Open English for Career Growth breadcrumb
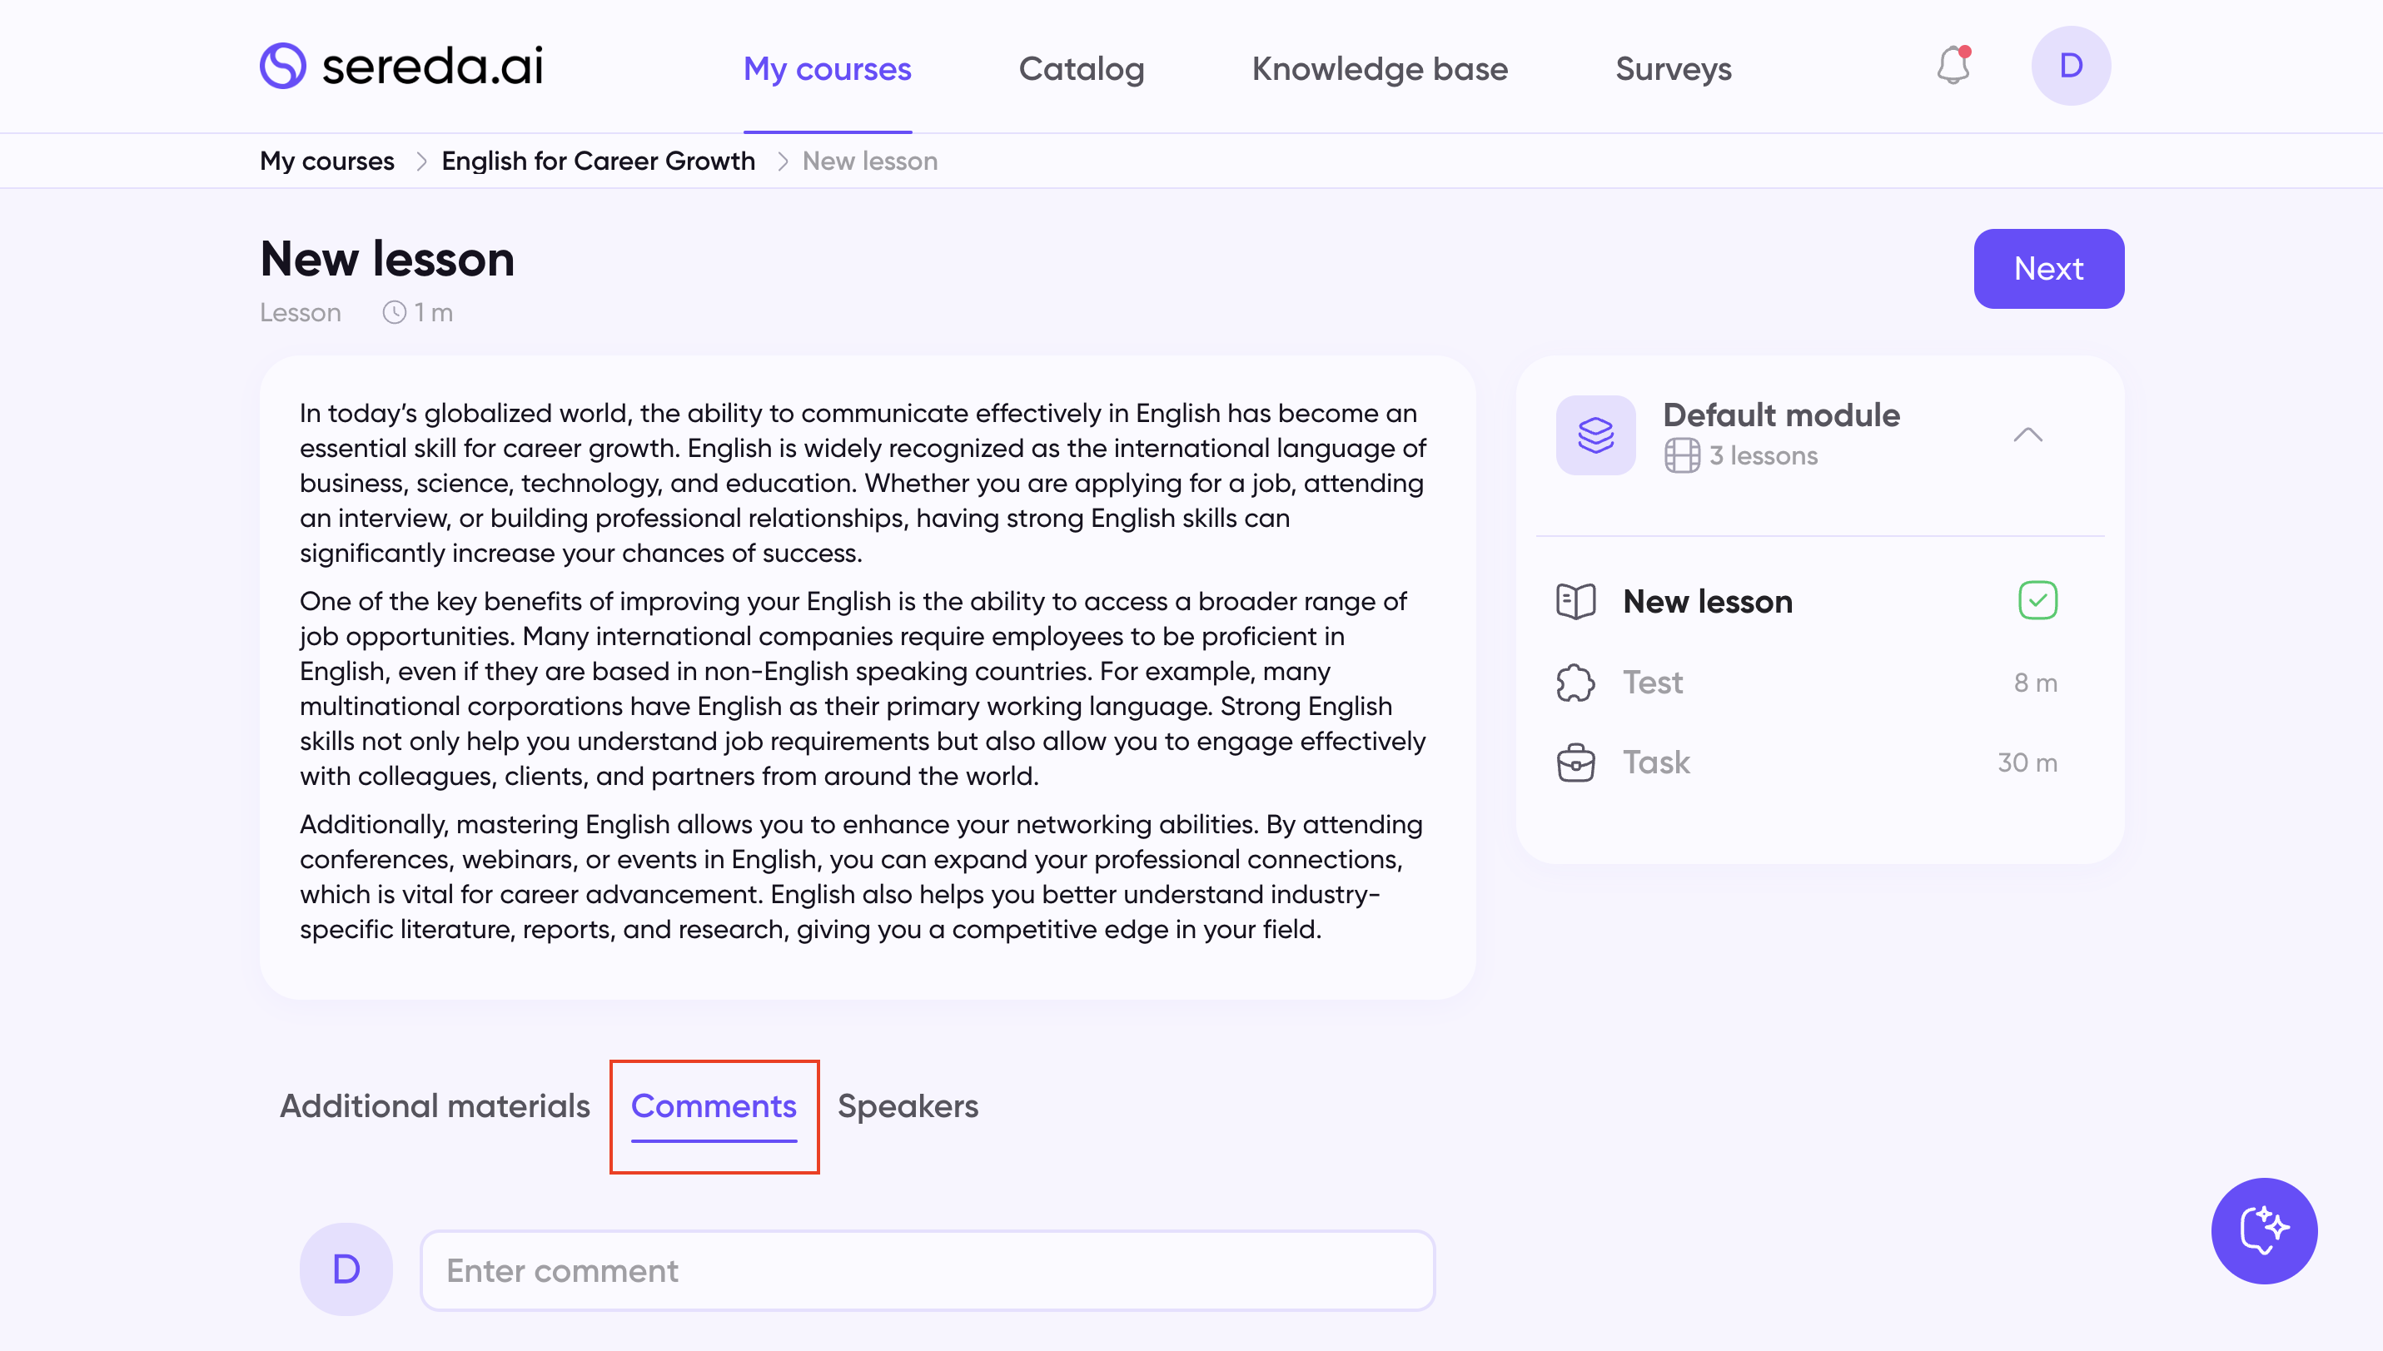This screenshot has height=1351, width=2383. point(598,161)
